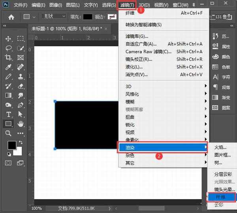Click the Home icon in options bar
Image resolution: width=237 pixels, height=213 pixels.
[x=11, y=17]
